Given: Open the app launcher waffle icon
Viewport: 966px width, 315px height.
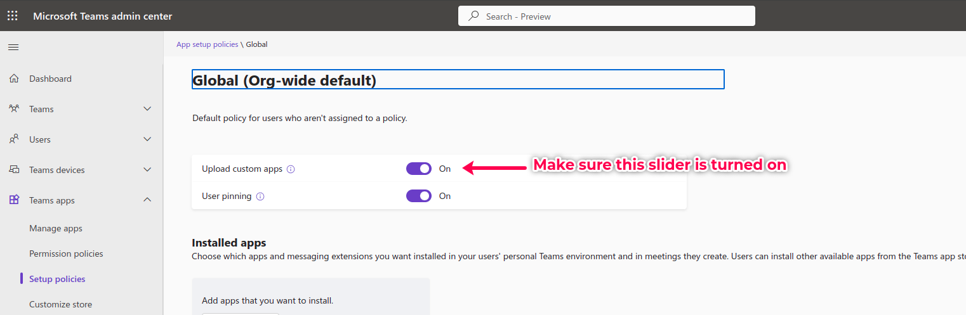Looking at the screenshot, I should (13, 16).
